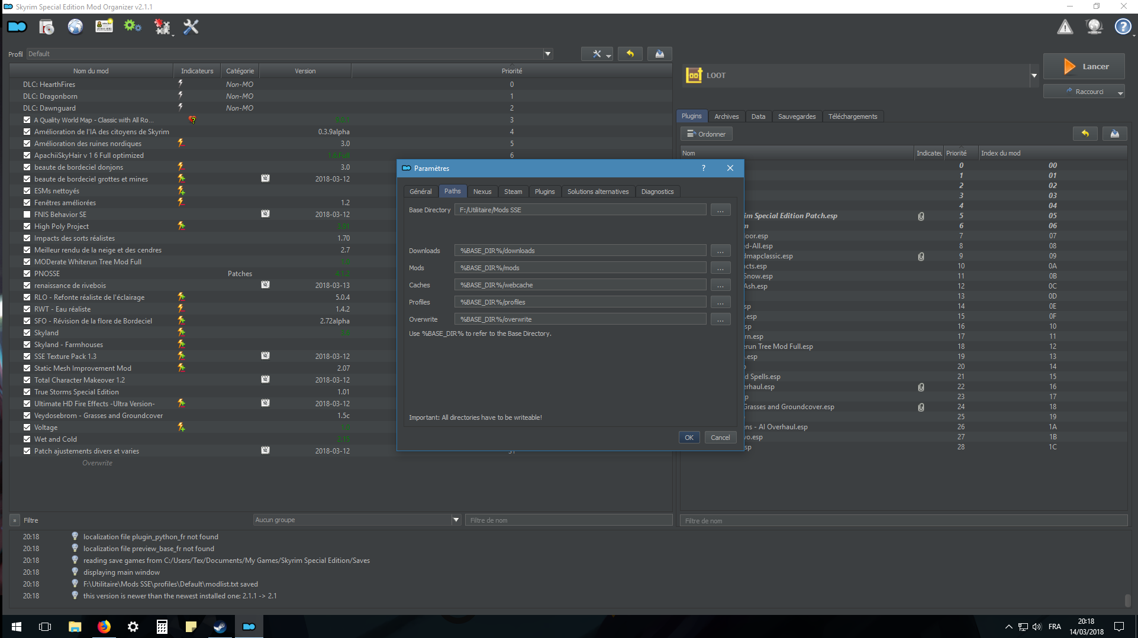Viewport: 1138px width, 638px height.
Task: Check for updates icon in toolbar
Action: [1094, 27]
